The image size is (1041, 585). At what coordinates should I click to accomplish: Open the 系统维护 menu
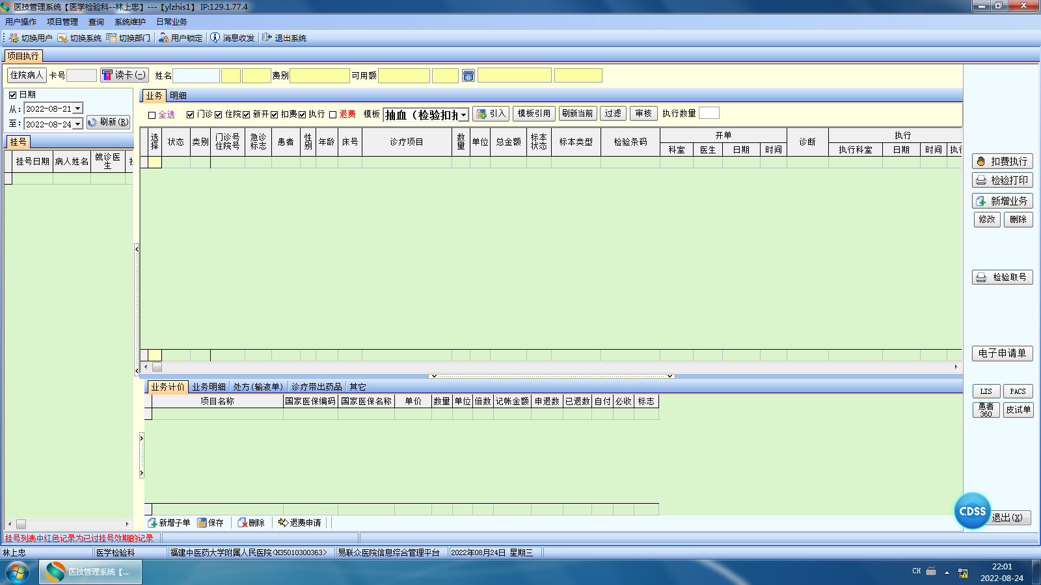130,21
